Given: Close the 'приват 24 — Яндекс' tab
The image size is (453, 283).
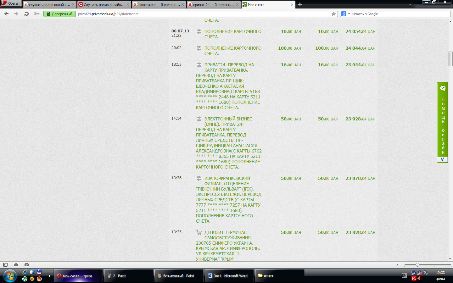Looking at the screenshot, I should (x=237, y=5).
